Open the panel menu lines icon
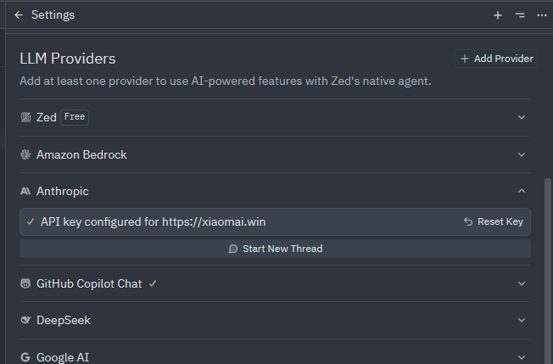Viewport: 553px width, 364px height. [520, 15]
